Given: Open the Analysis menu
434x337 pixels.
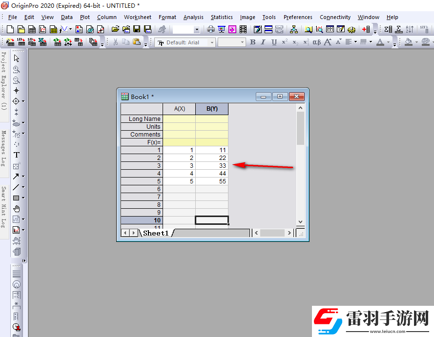Looking at the screenshot, I should (193, 17).
